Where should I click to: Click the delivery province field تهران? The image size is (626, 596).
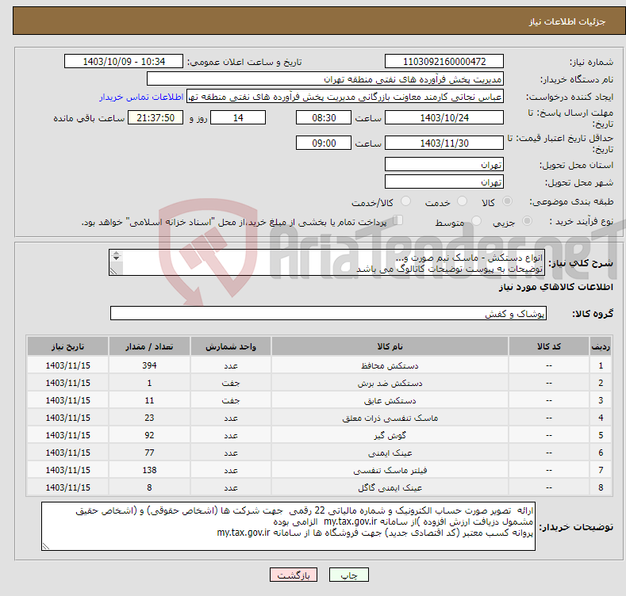[x=444, y=164]
